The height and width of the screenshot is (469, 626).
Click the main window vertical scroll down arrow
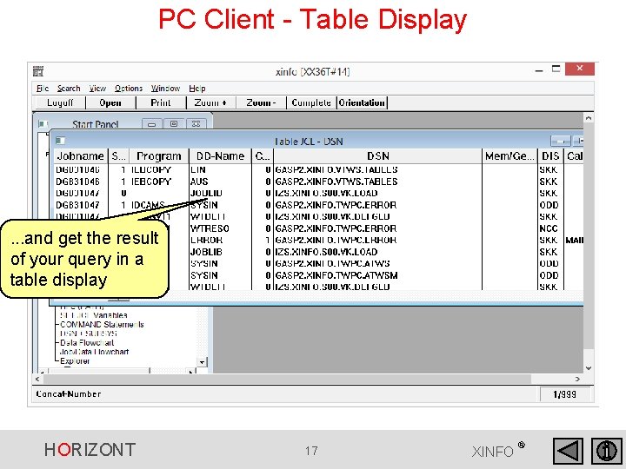589,368
